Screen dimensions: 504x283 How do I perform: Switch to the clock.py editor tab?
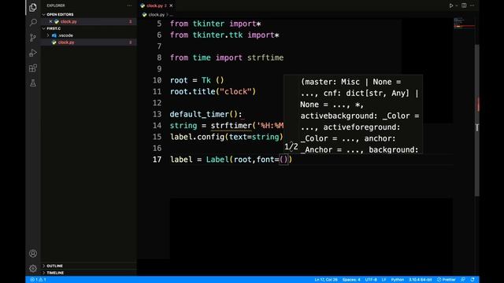pos(154,6)
